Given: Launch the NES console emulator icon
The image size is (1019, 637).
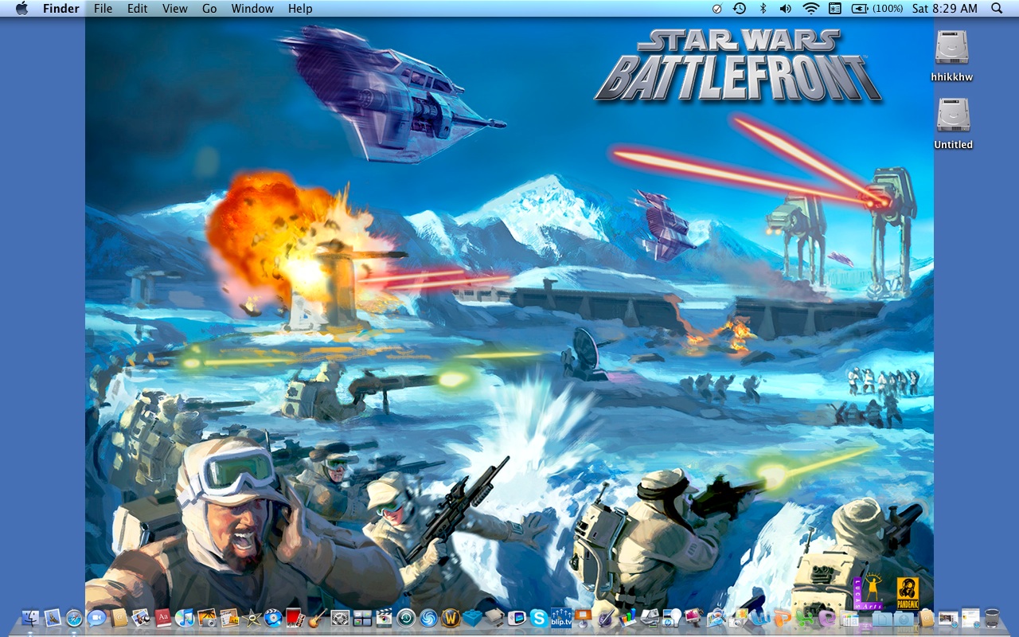Looking at the screenshot, I should pos(494,618).
